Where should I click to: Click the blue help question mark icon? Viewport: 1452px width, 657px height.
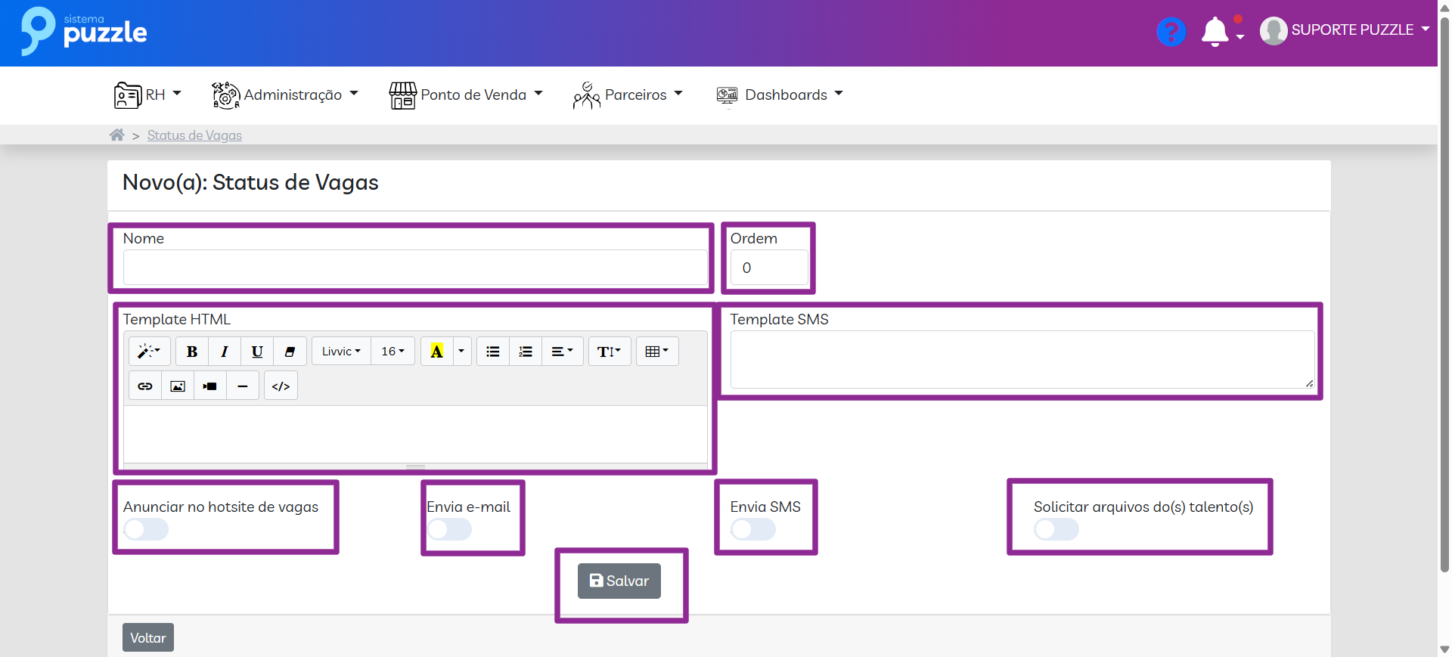1171,32
